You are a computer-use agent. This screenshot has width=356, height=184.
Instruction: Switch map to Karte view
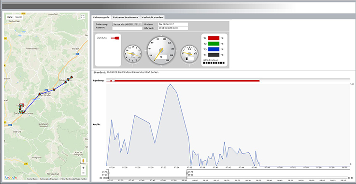click(10, 17)
